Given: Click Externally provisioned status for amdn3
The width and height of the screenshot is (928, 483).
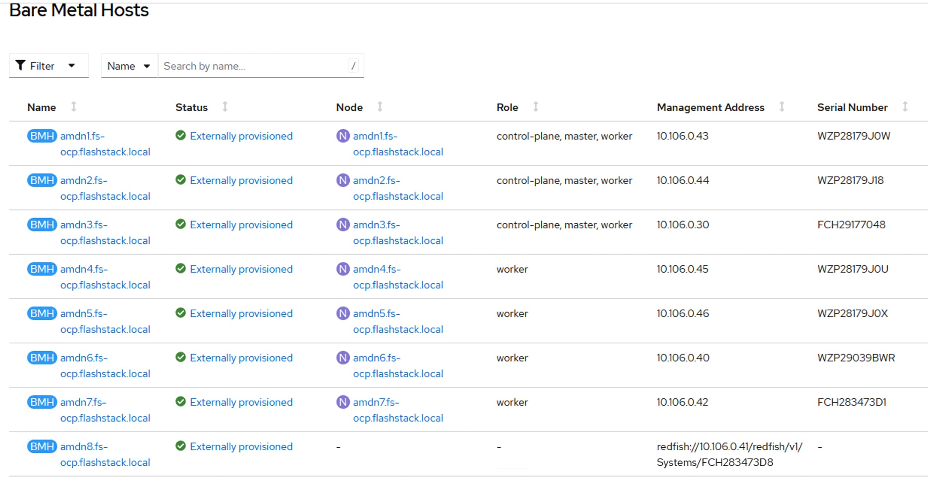Looking at the screenshot, I should [241, 225].
